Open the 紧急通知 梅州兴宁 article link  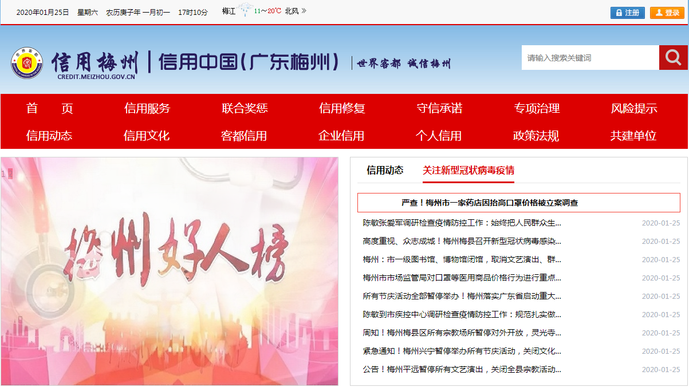[x=462, y=352]
